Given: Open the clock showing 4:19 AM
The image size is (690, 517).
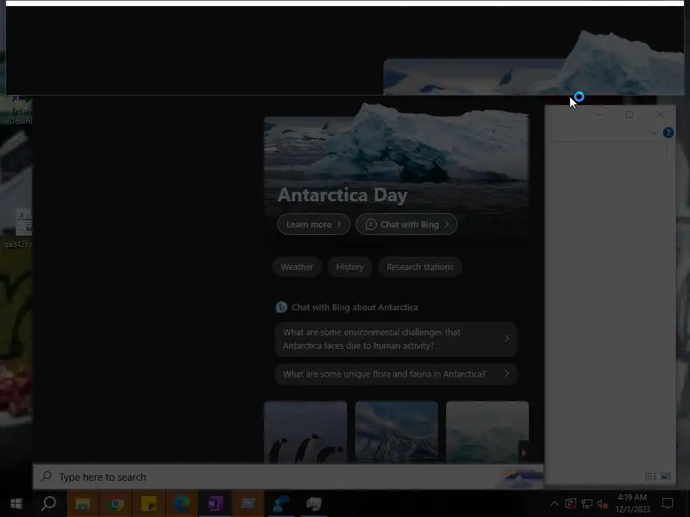Looking at the screenshot, I should pyautogui.click(x=632, y=503).
